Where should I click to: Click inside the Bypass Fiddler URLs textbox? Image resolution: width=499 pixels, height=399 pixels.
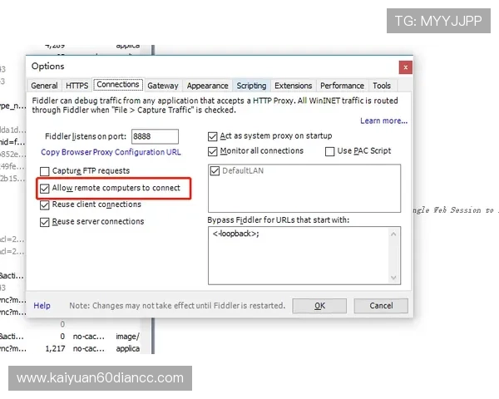pyautogui.click(x=304, y=258)
